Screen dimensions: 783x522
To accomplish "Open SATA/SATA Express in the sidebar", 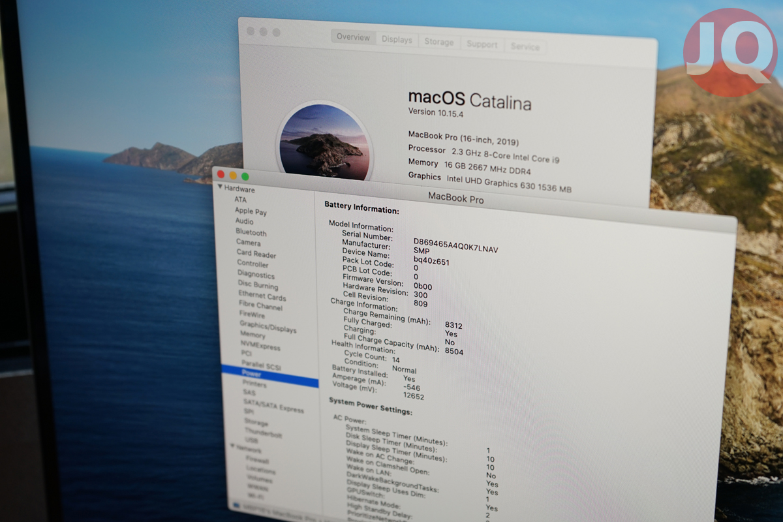I will click(x=273, y=407).
